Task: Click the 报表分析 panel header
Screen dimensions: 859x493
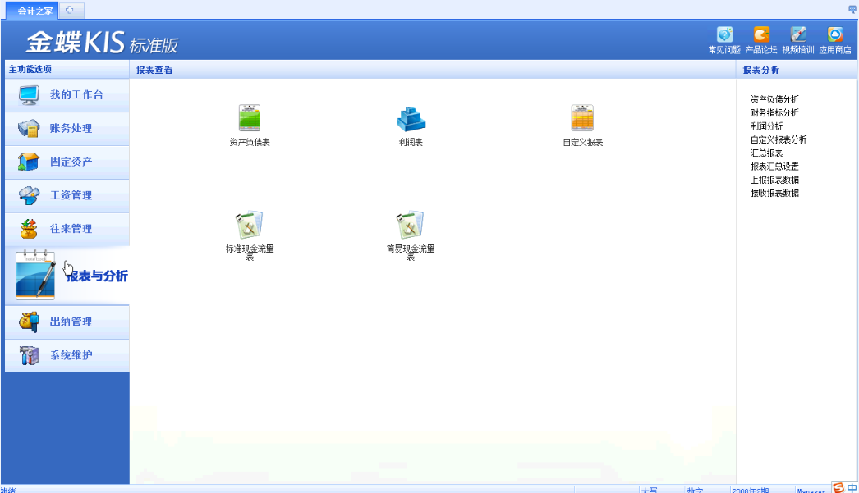Action: [760, 70]
